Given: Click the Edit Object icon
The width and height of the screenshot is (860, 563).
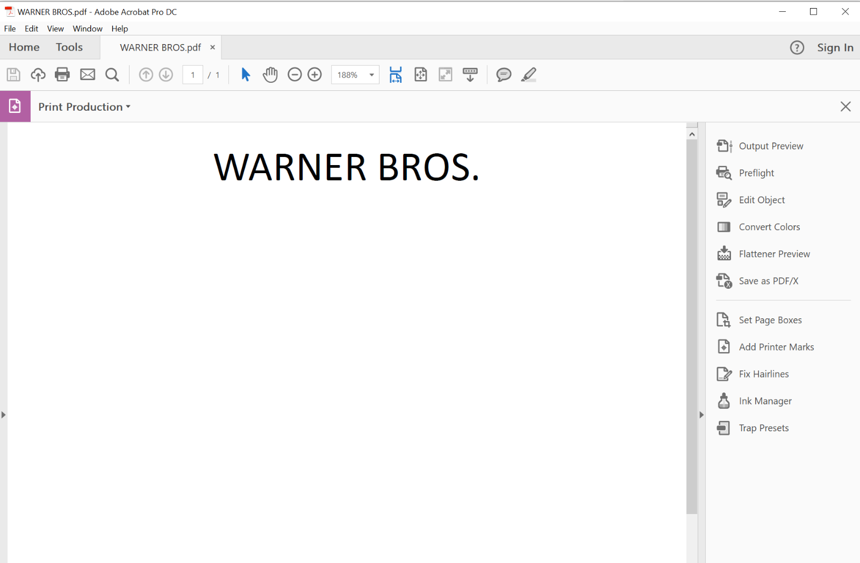Looking at the screenshot, I should 724,200.
